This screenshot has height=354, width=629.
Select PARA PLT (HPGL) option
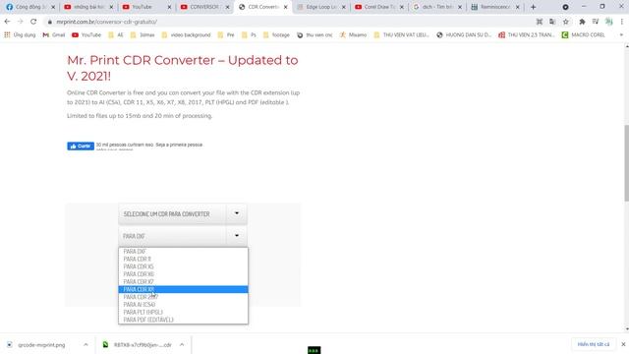[184, 313]
